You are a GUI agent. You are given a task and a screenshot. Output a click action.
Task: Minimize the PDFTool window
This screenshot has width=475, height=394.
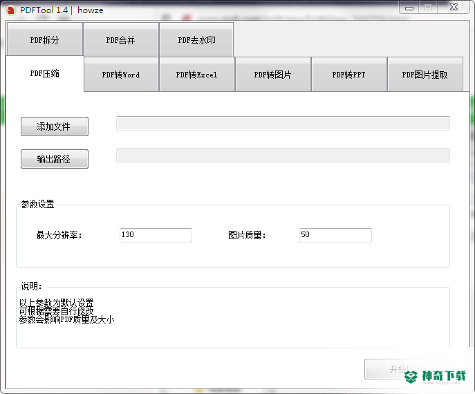(x=409, y=8)
